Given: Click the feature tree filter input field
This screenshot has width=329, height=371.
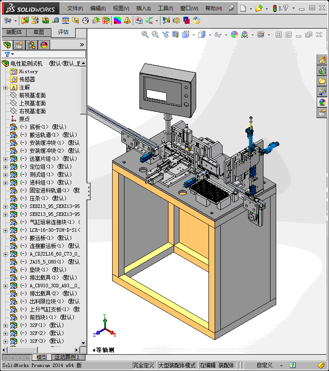Looking at the screenshot, I should pos(44,54).
